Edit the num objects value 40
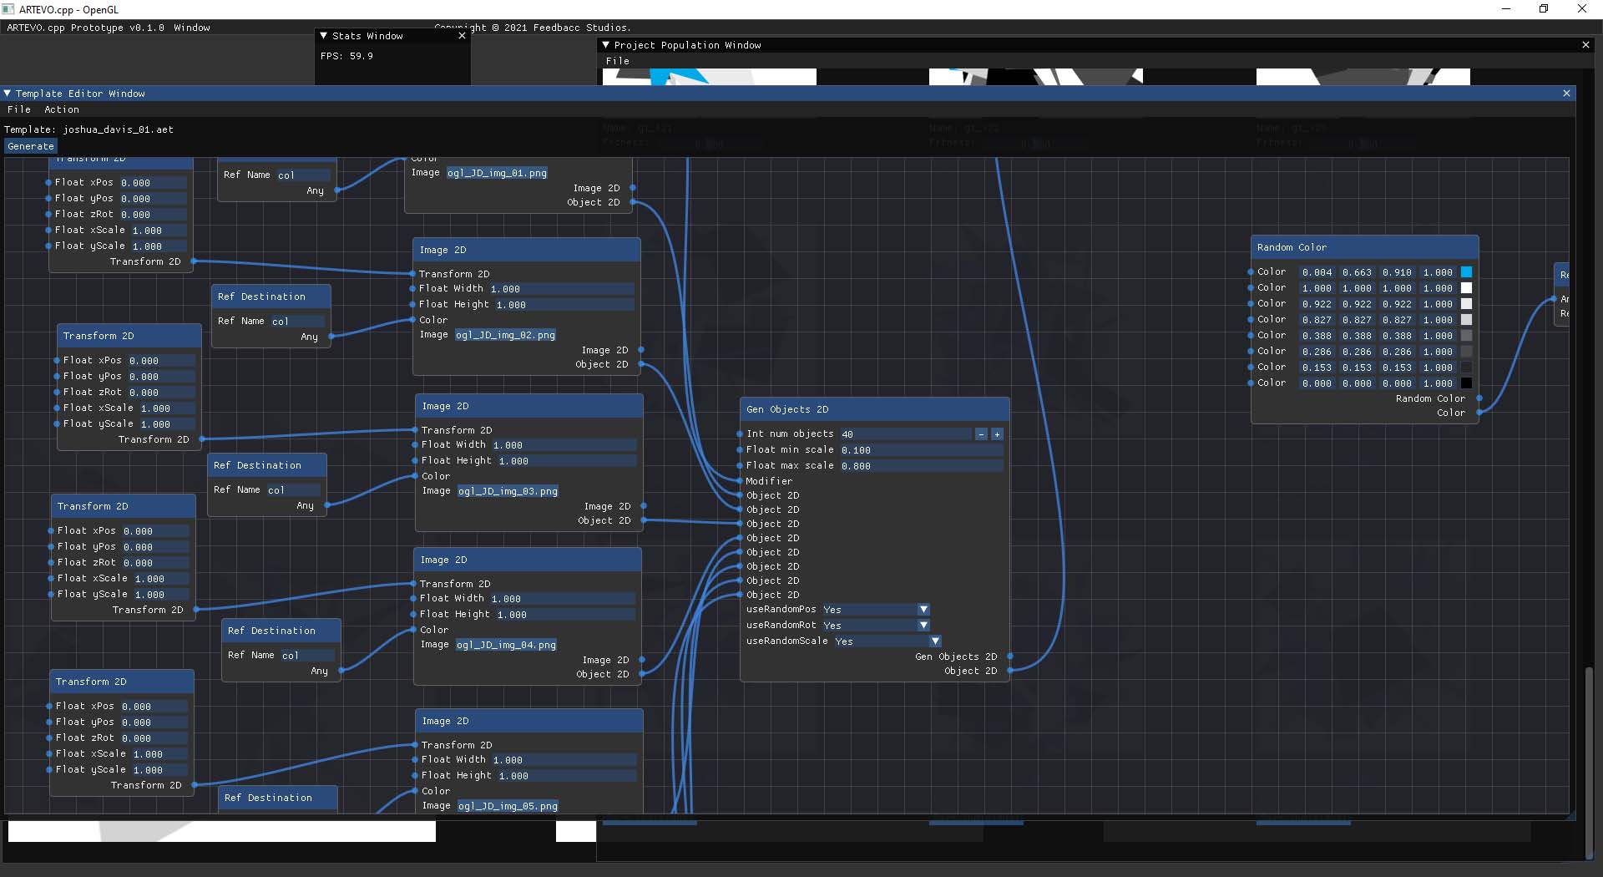 pyautogui.click(x=907, y=434)
